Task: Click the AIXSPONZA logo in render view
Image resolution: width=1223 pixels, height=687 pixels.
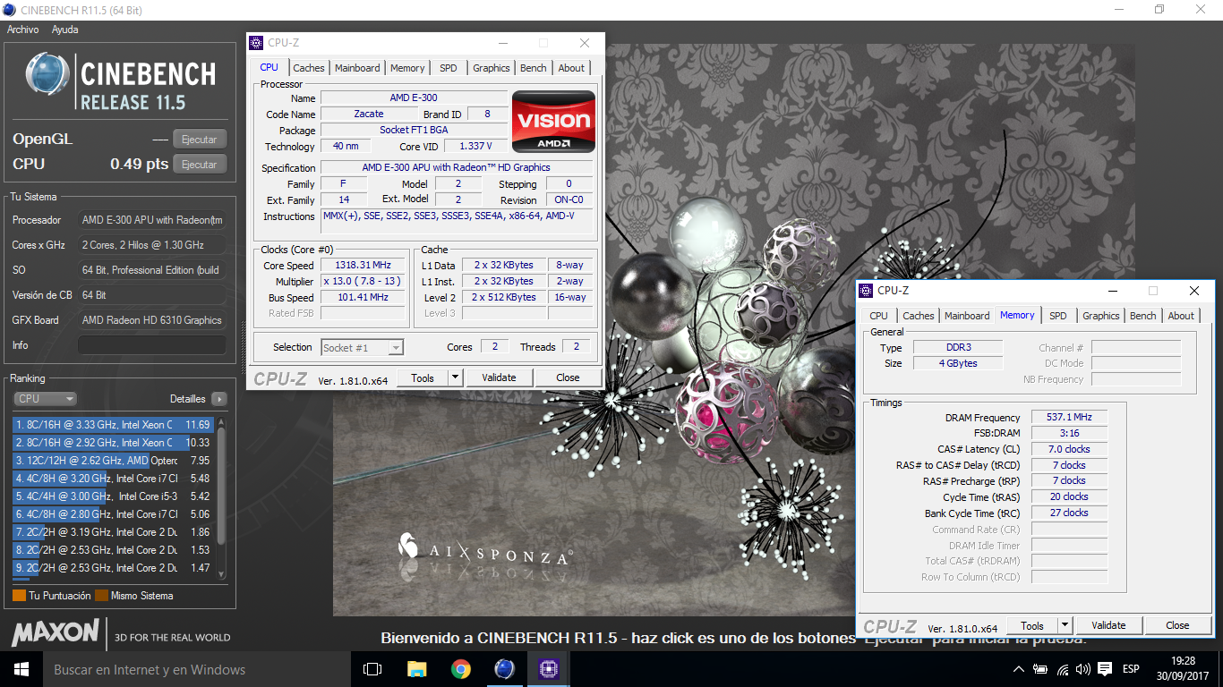Action: 484,550
